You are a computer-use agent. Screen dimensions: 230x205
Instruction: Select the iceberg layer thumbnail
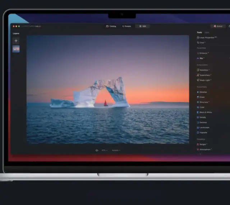[x=16, y=49]
